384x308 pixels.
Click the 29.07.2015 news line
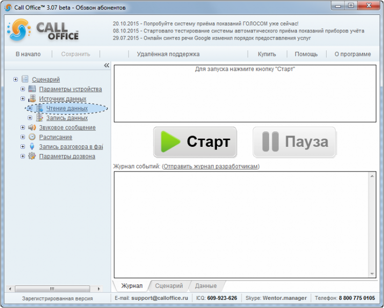click(x=212, y=38)
